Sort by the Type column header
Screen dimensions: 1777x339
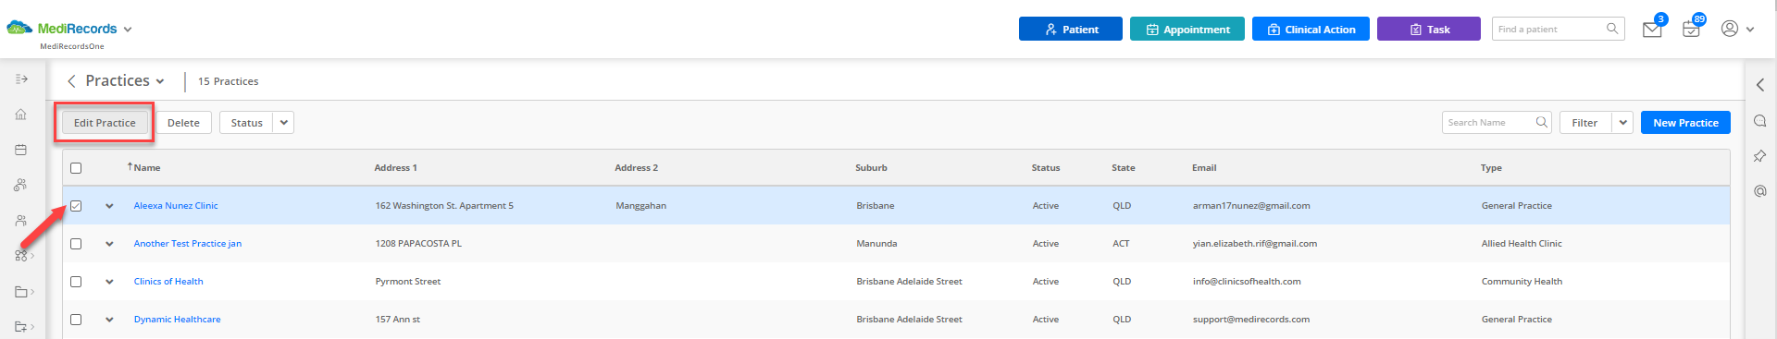tap(1491, 168)
